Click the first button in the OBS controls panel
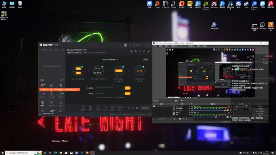276x155 pixels. pyautogui.click(x=260, y=107)
